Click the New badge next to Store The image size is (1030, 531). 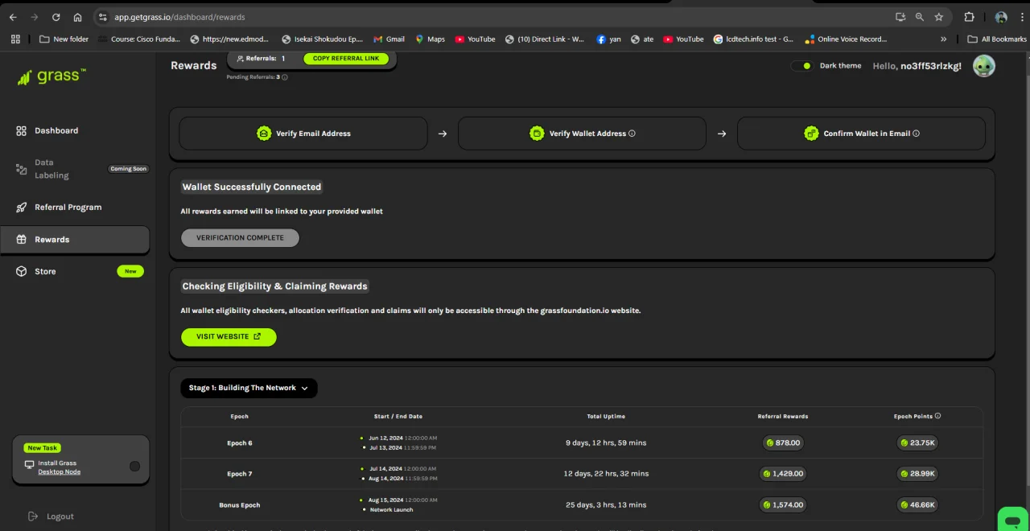tap(130, 271)
